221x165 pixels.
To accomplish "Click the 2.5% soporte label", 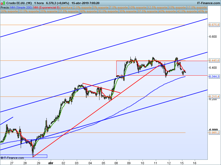I will coord(83,8).
